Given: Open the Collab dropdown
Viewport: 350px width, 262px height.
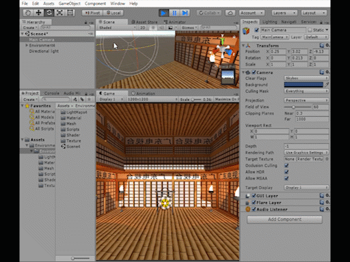Looking at the screenshot, I should 209,13.
